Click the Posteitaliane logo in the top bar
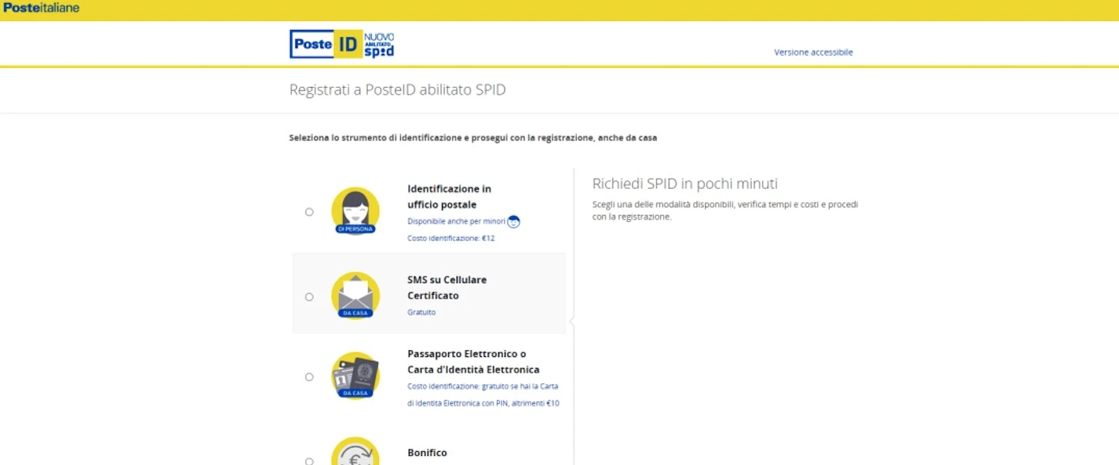This screenshot has width=1119, height=465. tap(41, 8)
